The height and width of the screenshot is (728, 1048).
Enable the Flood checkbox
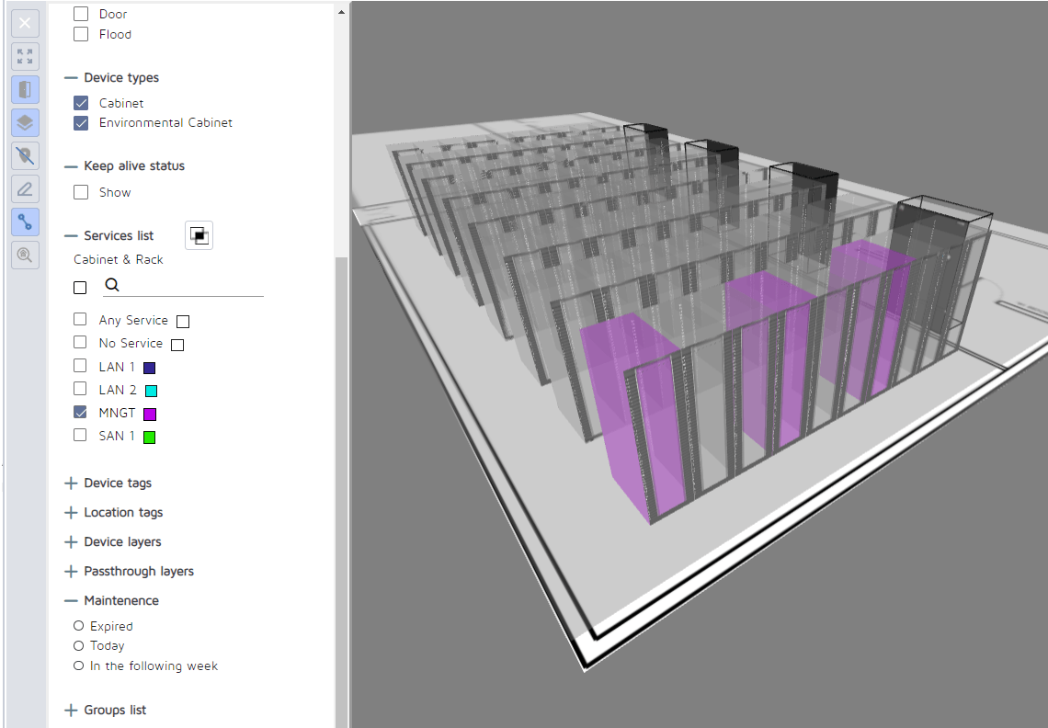coord(81,34)
